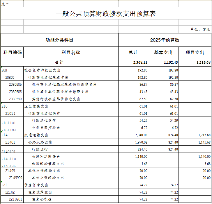
Task: Select the 科目名称 column header
Action: point(71,52)
